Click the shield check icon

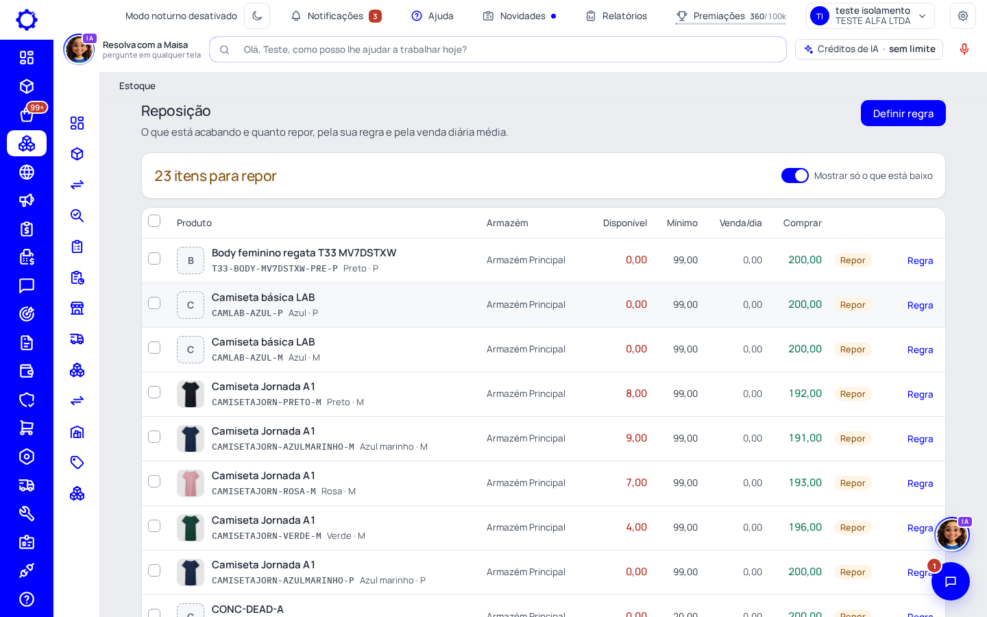pos(27,400)
